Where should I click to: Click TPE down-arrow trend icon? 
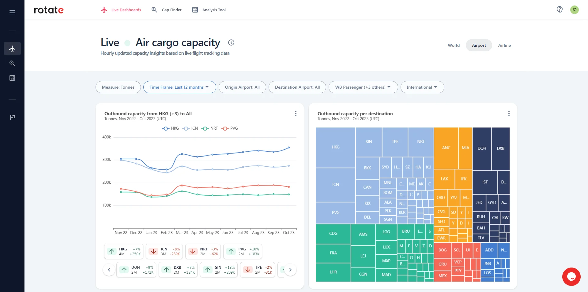(248, 270)
